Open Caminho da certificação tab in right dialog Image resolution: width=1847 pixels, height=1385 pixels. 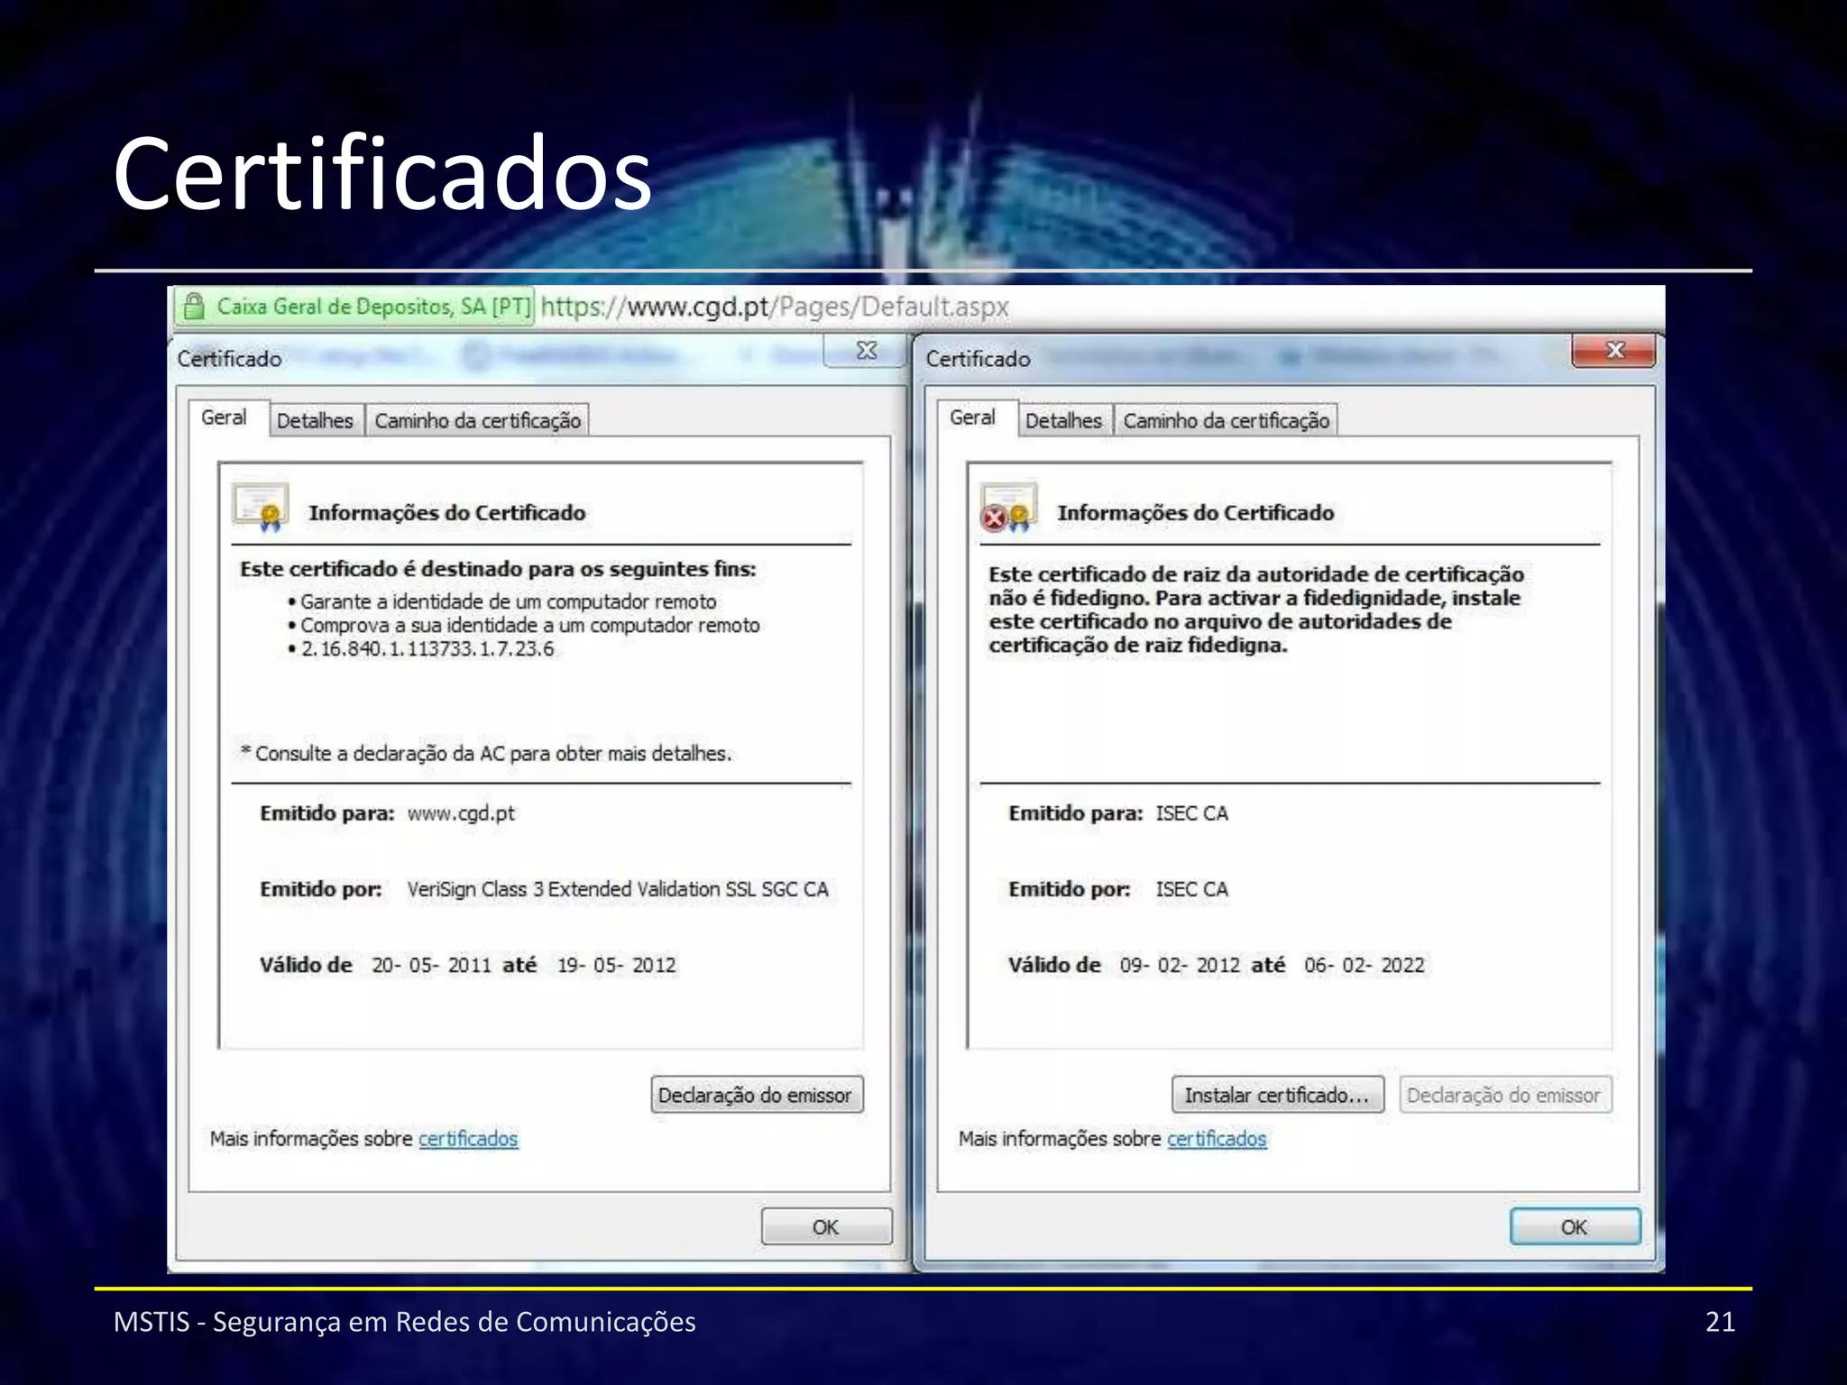[x=1226, y=420]
